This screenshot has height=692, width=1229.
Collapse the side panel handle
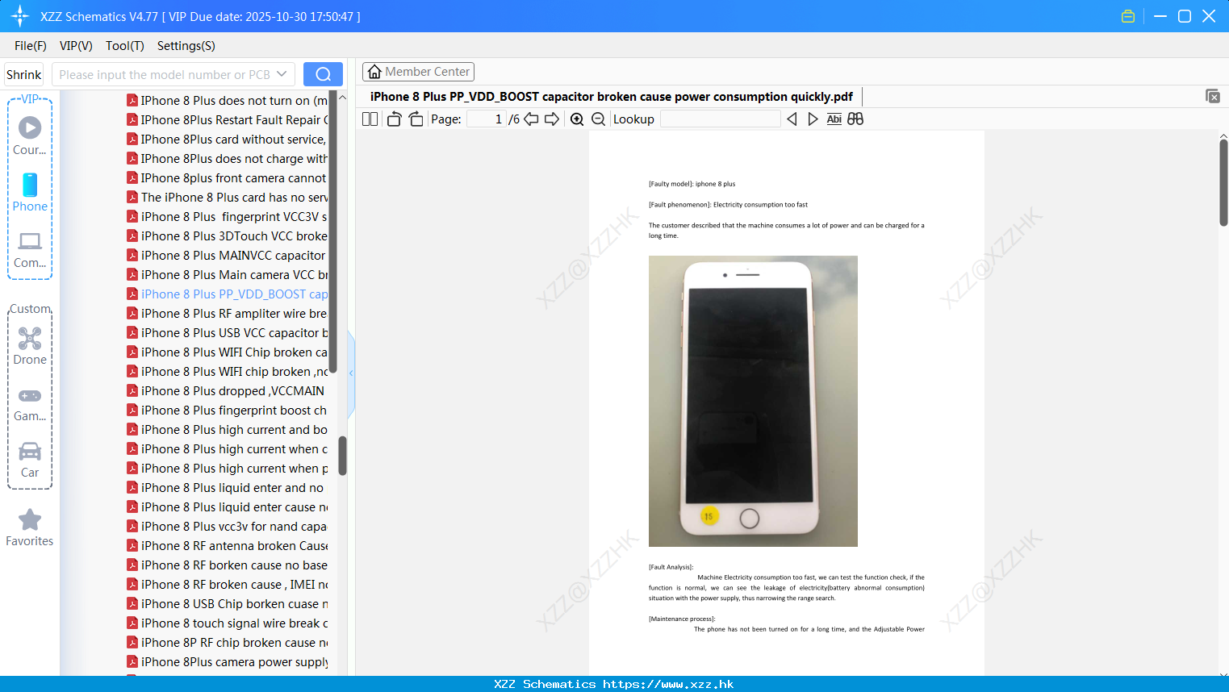[351, 373]
